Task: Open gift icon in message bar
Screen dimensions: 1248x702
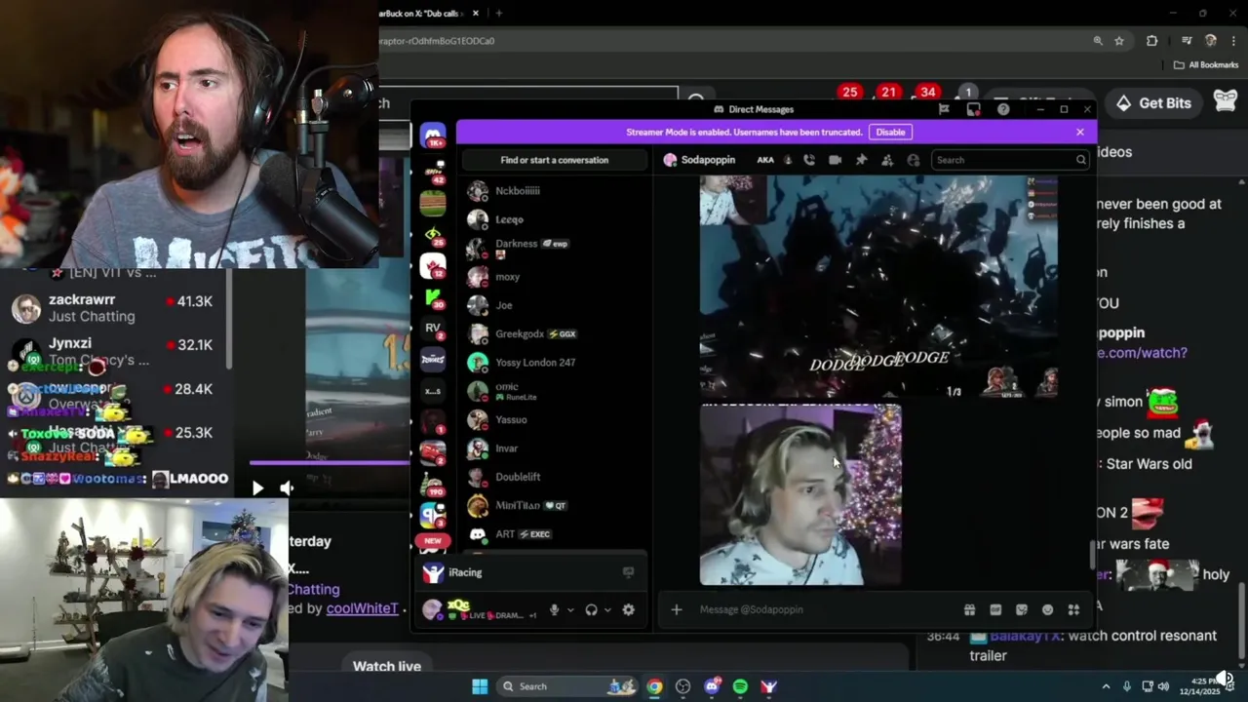Action: [x=969, y=609]
